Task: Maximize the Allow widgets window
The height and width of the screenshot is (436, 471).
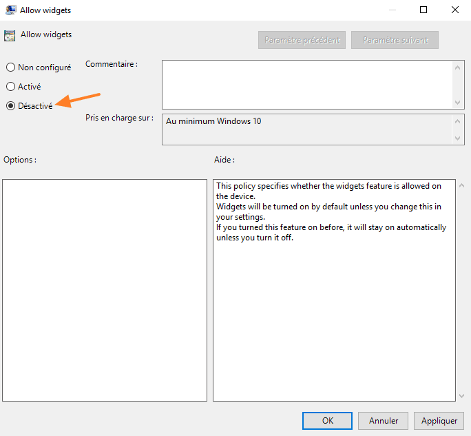Action: pyautogui.click(x=423, y=10)
